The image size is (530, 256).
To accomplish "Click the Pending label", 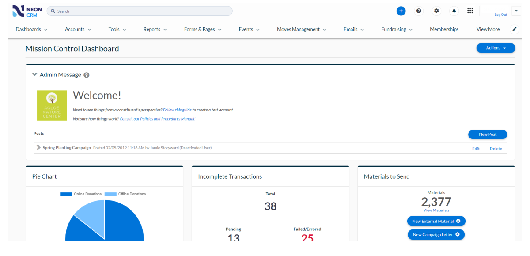I will click(x=234, y=229).
